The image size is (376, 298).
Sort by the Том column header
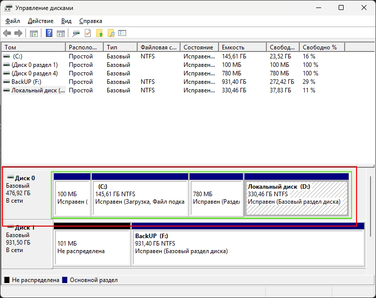pyautogui.click(x=33, y=47)
